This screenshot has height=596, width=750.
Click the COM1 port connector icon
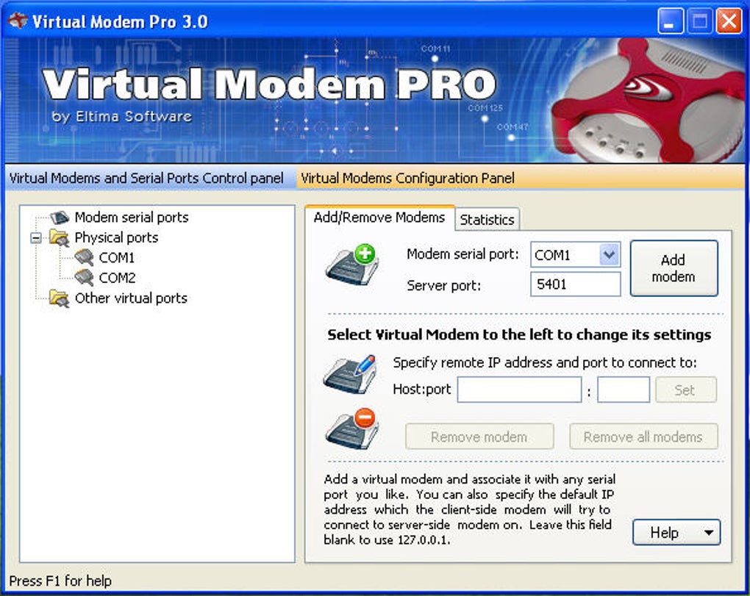pos(84,258)
